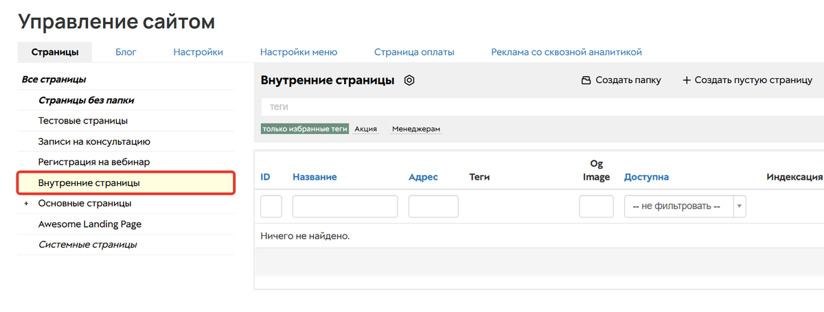This screenshot has width=824, height=312.
Task: Click the Og Image filter input box
Action: 596,206
